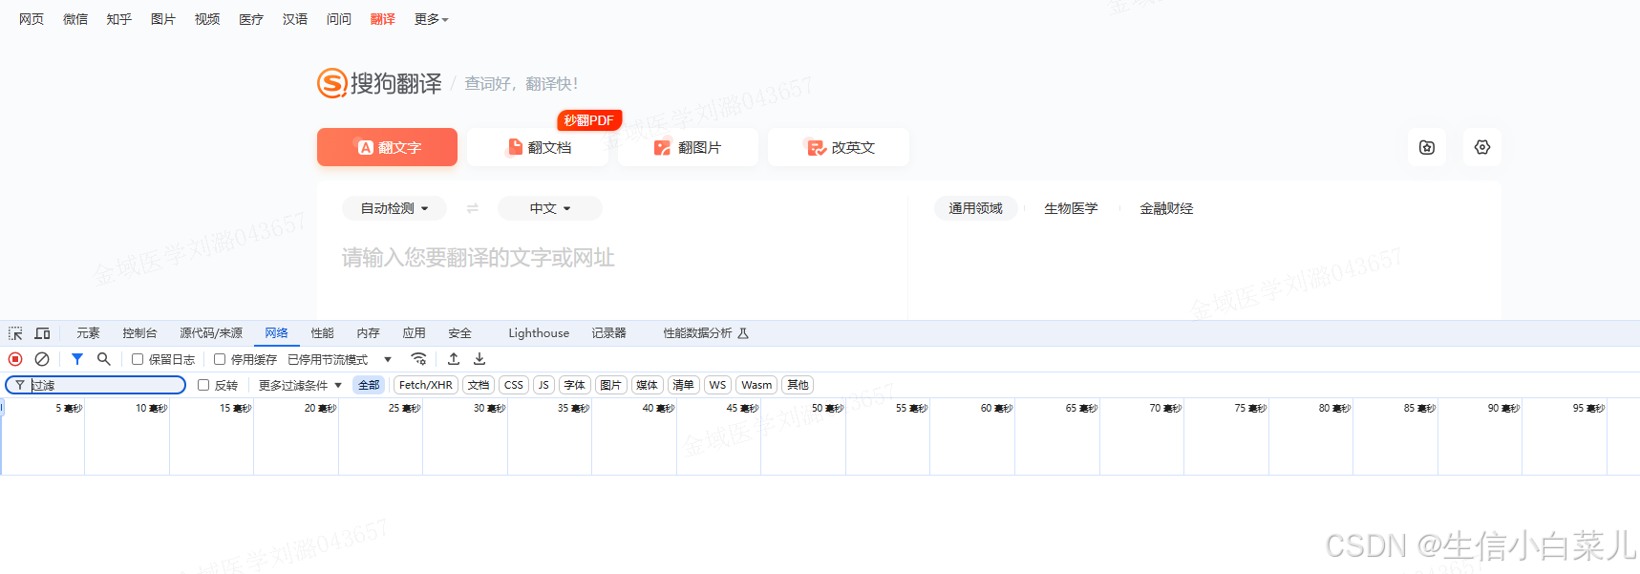Image resolution: width=1640 pixels, height=574 pixels.
Task: Open the 自动检测 source language dropdown
Action: 394,208
